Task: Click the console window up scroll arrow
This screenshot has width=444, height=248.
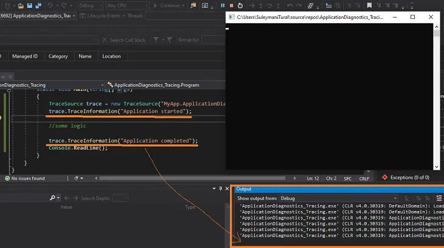Action: [x=437, y=27]
